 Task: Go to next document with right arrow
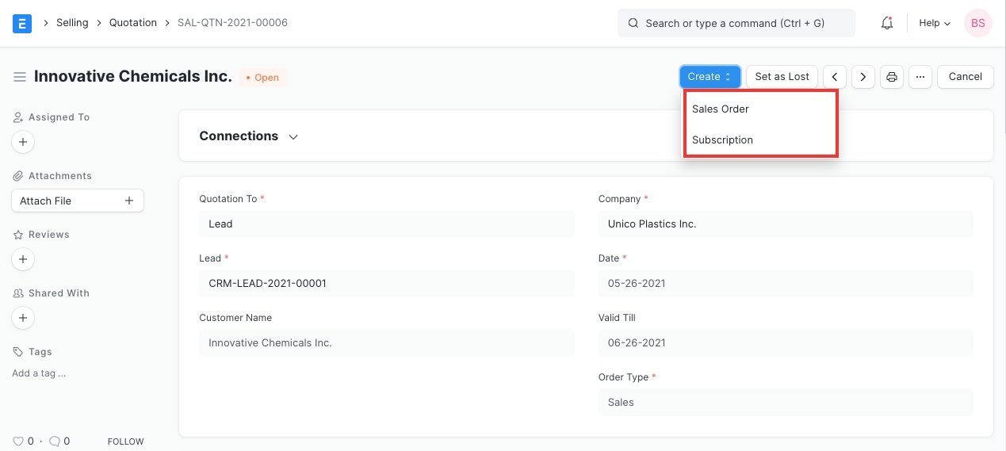tap(863, 77)
